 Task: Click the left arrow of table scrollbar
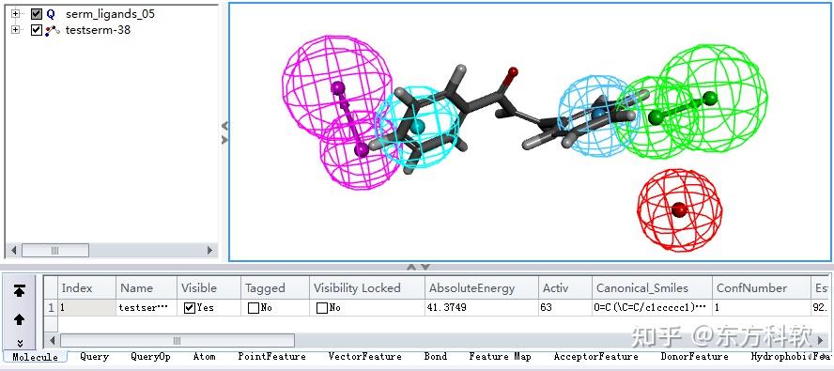53,341
